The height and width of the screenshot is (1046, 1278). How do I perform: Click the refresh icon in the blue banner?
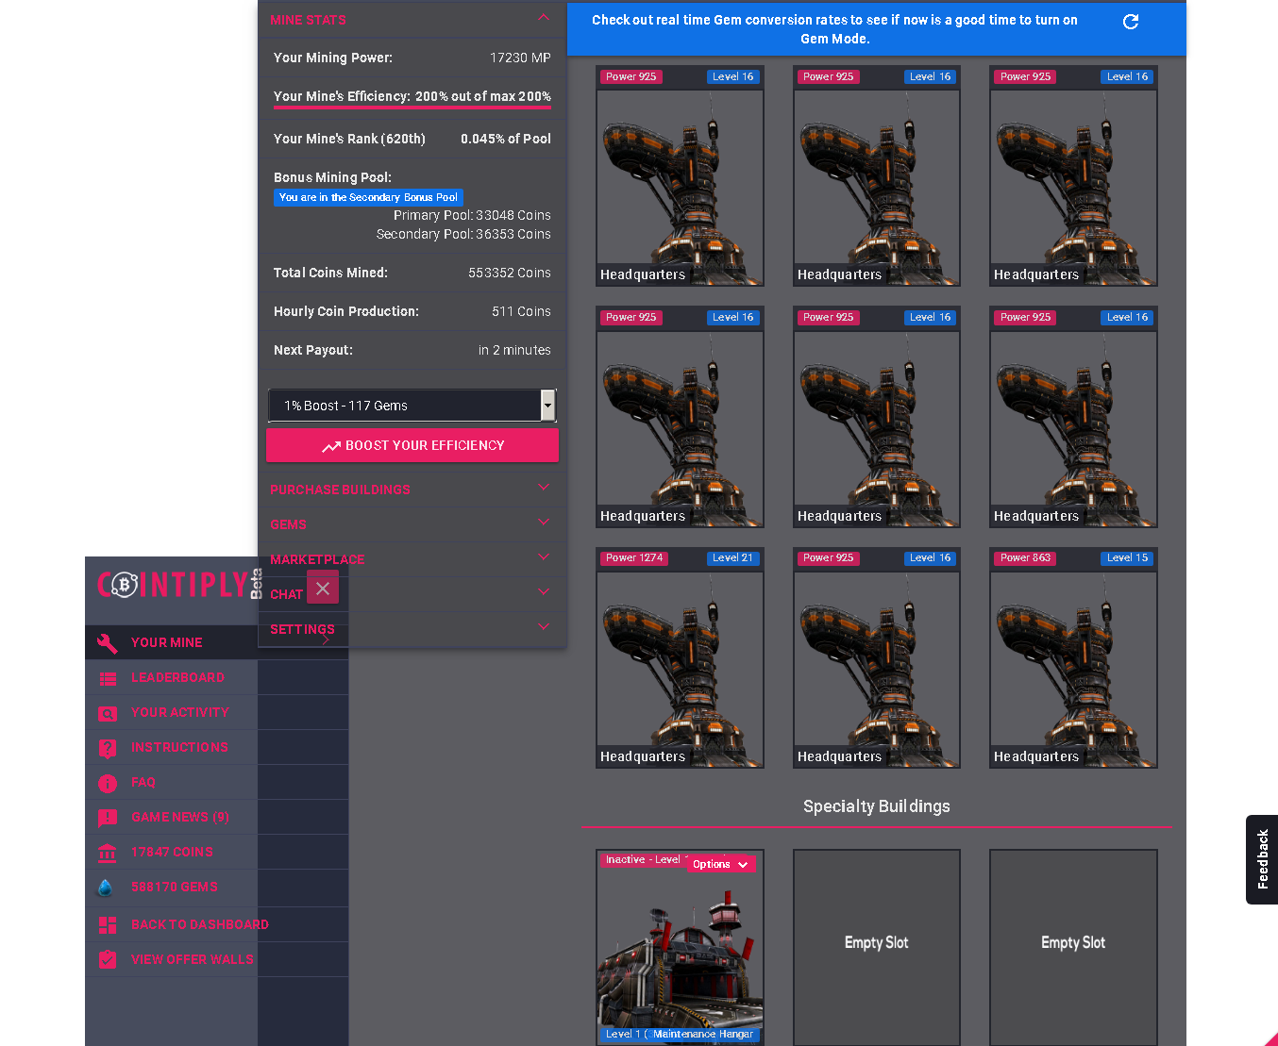1130,22
